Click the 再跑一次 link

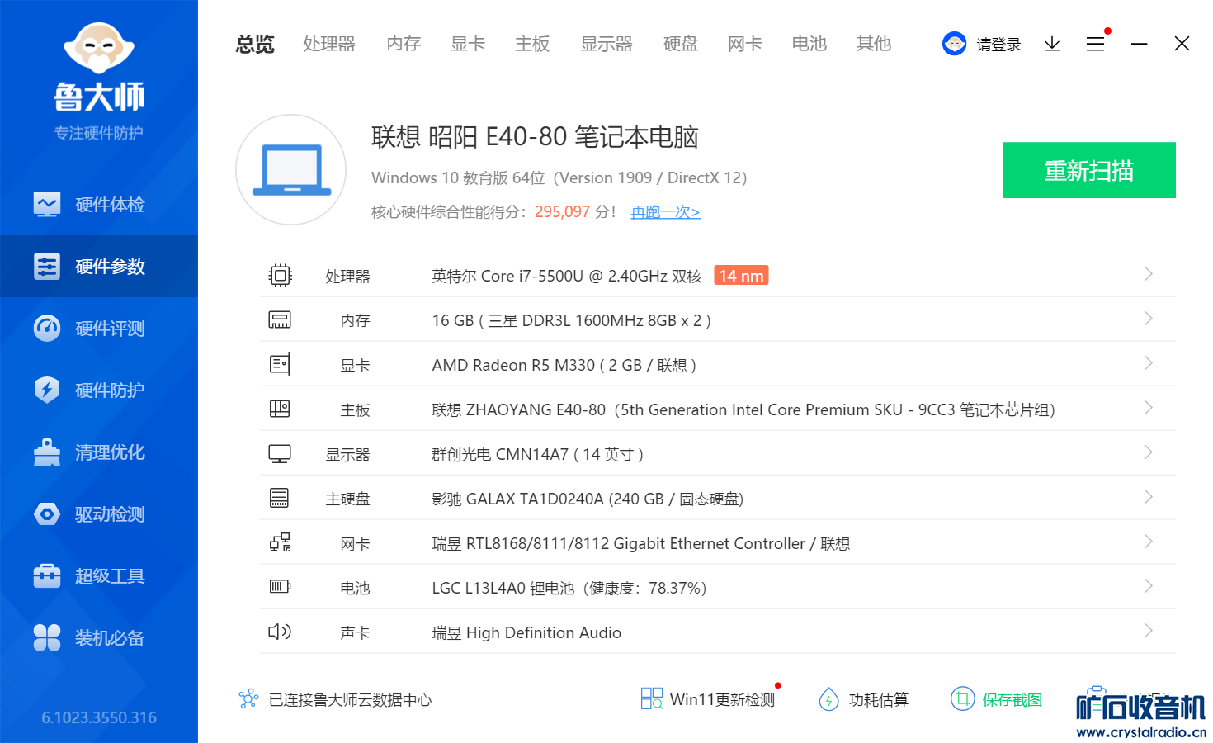[665, 212]
